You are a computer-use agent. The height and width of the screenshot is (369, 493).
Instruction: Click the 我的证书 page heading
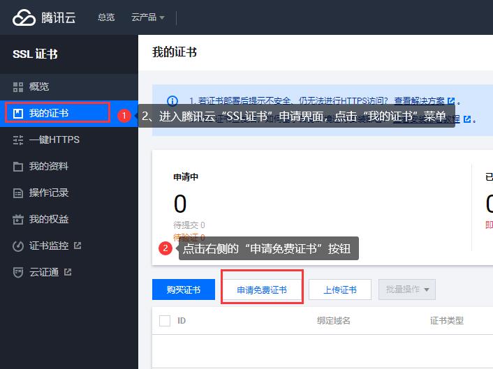click(x=175, y=52)
